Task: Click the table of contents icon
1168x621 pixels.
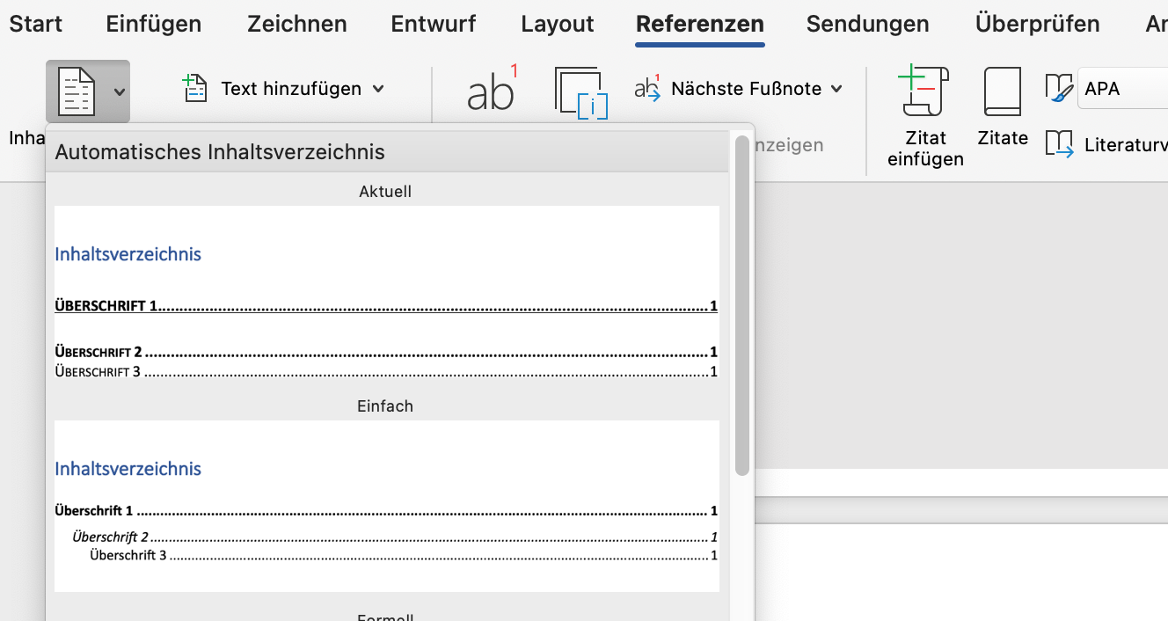Action: pyautogui.click(x=77, y=91)
